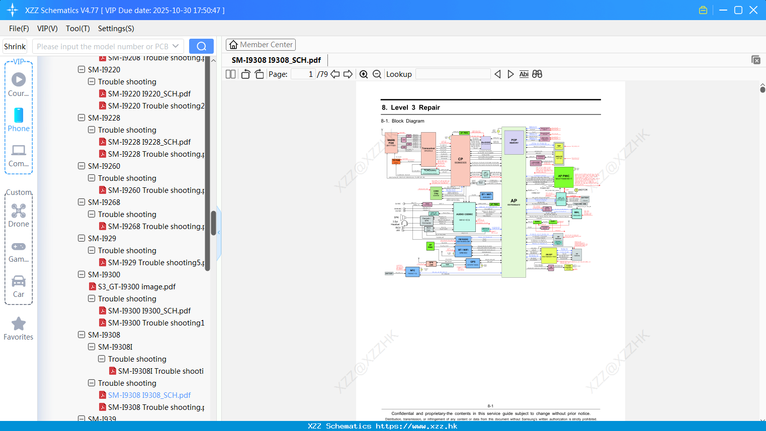Click the PDF viewer vertical scrollbar thumb

762,89
